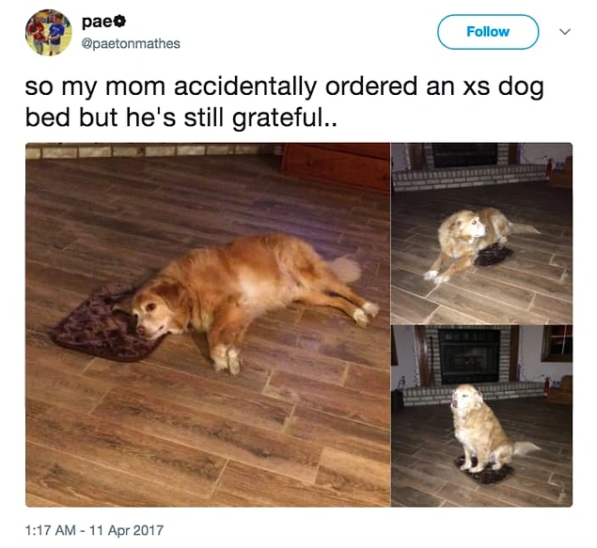This screenshot has width=597, height=548.
Task: Open the top-right photo of crouching dog
Action: point(481,233)
